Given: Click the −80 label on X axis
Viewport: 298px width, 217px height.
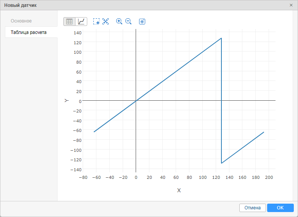Looking at the screenshot, I should coord(83,177).
